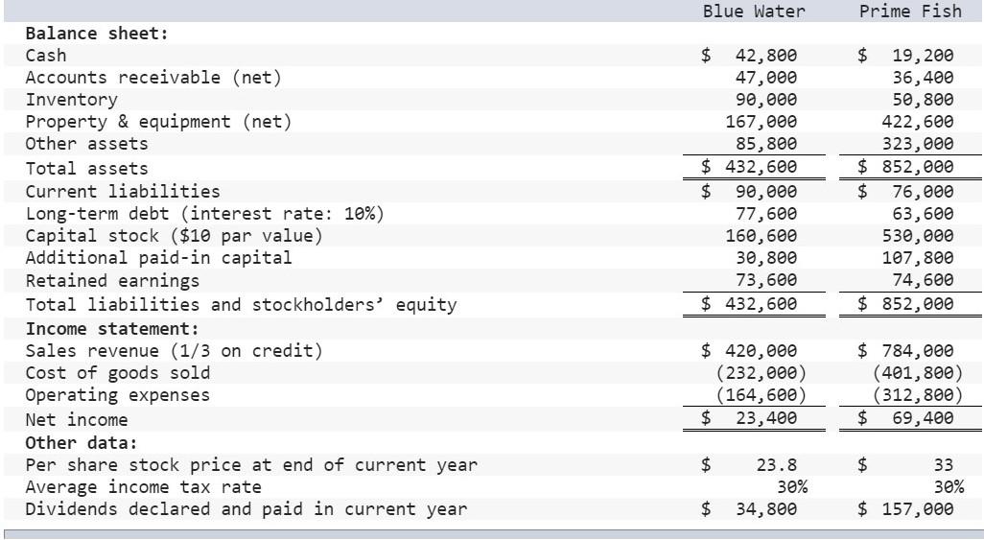Select Prime Fish capital stock 530,000
The height and width of the screenshot is (540, 984).
(x=918, y=235)
